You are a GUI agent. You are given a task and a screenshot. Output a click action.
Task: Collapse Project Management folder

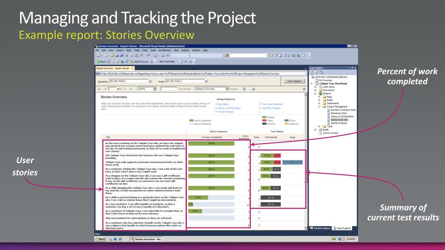319,107
